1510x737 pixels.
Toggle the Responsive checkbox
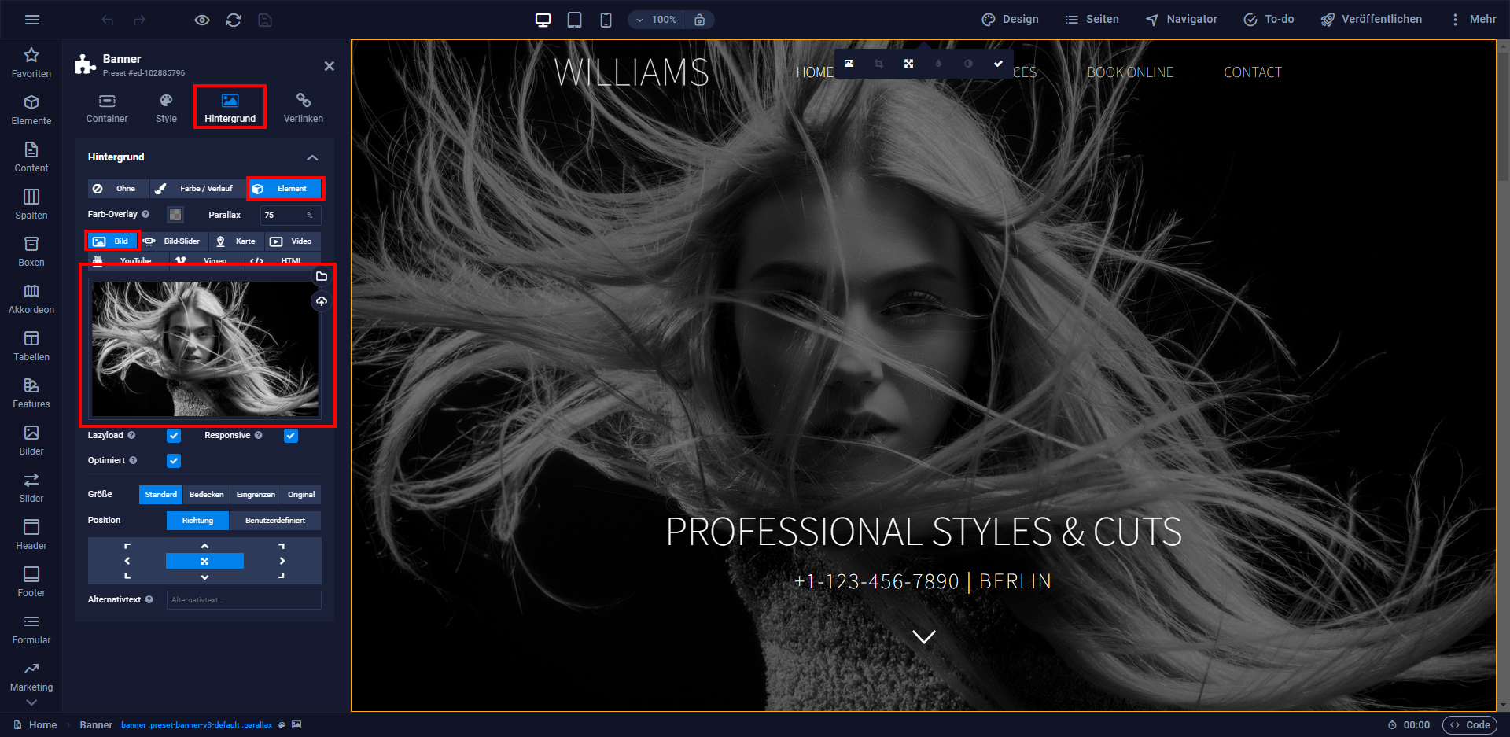(291, 436)
